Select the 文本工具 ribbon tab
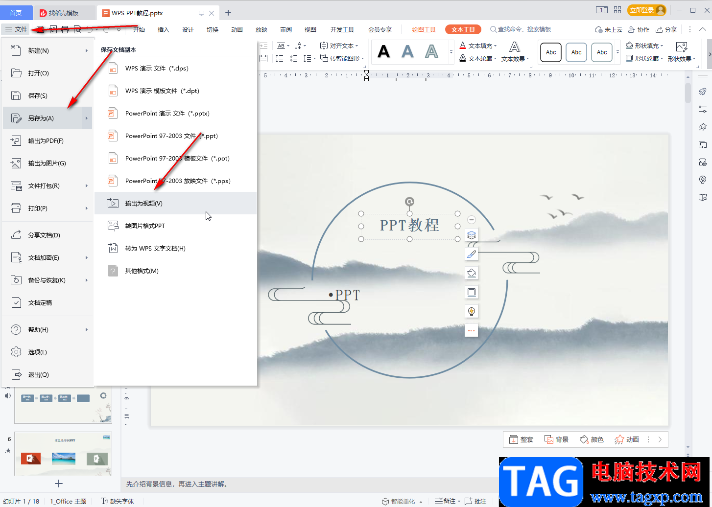Image resolution: width=712 pixels, height=507 pixels. 463,29
